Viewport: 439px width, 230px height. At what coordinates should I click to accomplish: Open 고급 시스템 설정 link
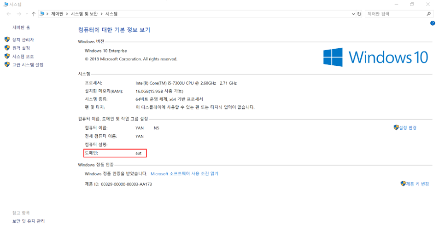tap(28, 65)
